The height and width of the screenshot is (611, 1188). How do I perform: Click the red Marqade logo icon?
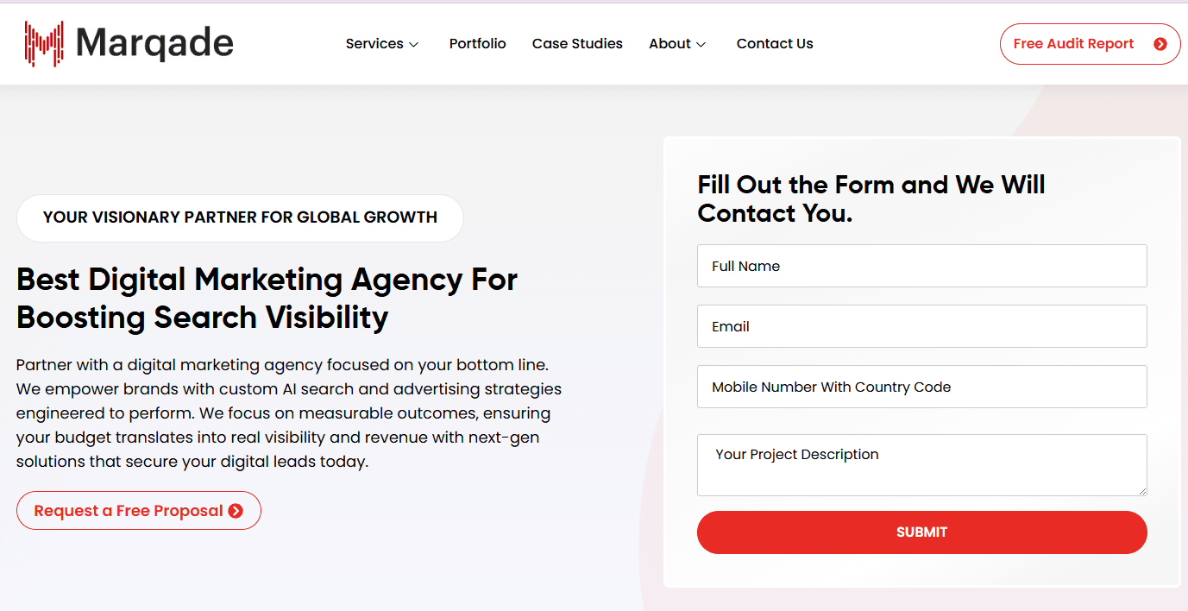[x=44, y=44]
